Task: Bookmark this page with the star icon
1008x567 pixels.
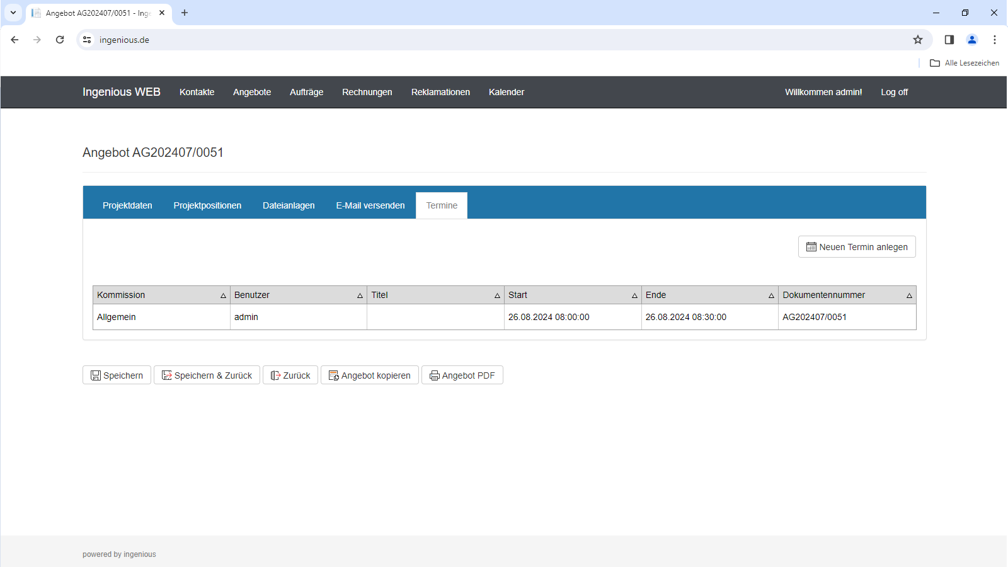Action: tap(918, 40)
